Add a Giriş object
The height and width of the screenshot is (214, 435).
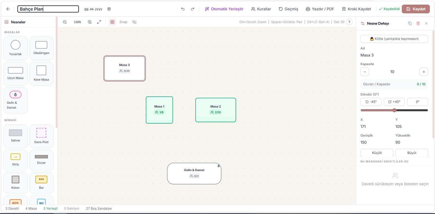(x=16, y=160)
